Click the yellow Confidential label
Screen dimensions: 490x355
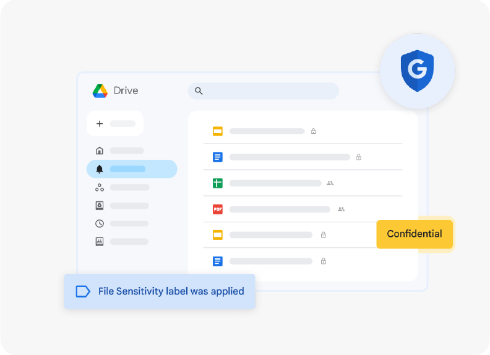pos(415,234)
